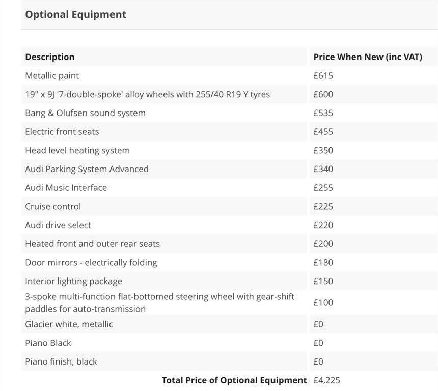Select the Metallic paint row description

click(x=52, y=76)
